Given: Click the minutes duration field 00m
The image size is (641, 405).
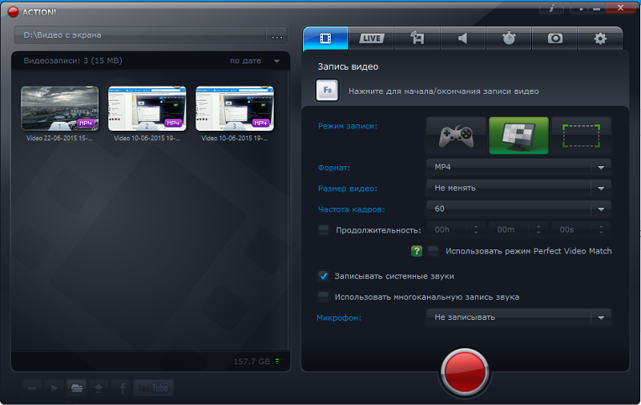Looking at the screenshot, I should tap(518, 229).
